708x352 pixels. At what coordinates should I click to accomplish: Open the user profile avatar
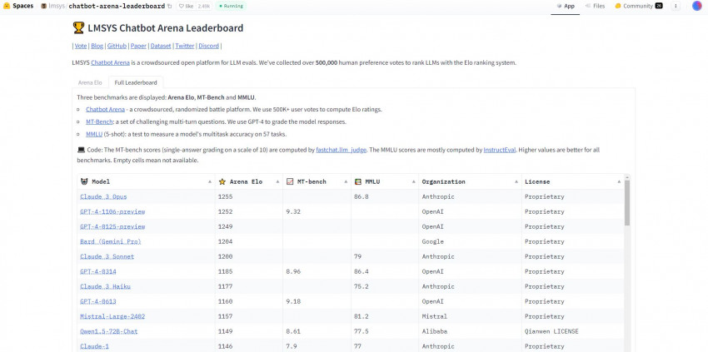pyautogui.click(x=696, y=6)
